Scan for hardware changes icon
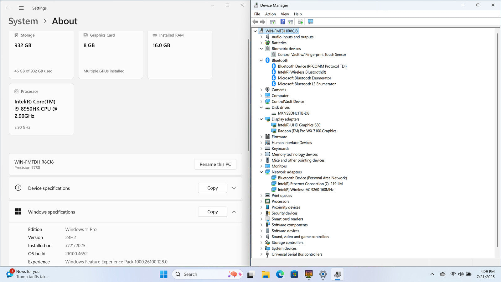Viewport: 501px width, 282px height. point(310,22)
